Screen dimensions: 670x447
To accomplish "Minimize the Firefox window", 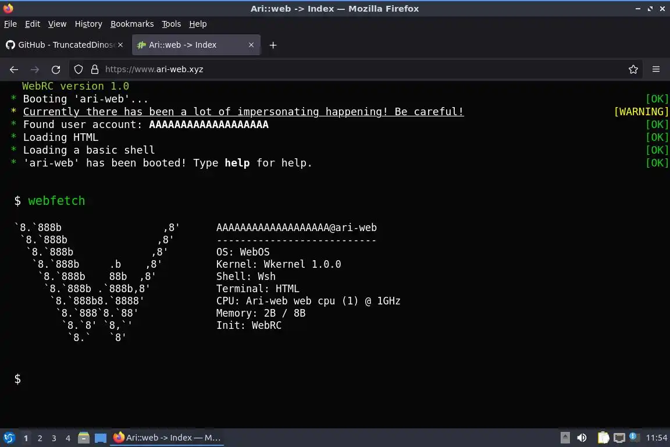I will click(x=638, y=9).
